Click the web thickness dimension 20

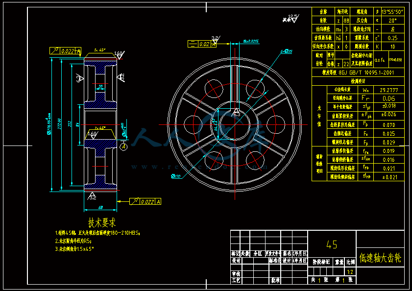pyautogui.click(x=100, y=87)
